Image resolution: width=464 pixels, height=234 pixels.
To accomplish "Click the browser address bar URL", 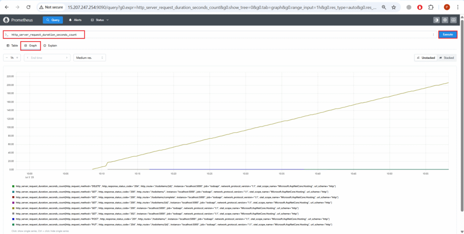I will point(222,7).
